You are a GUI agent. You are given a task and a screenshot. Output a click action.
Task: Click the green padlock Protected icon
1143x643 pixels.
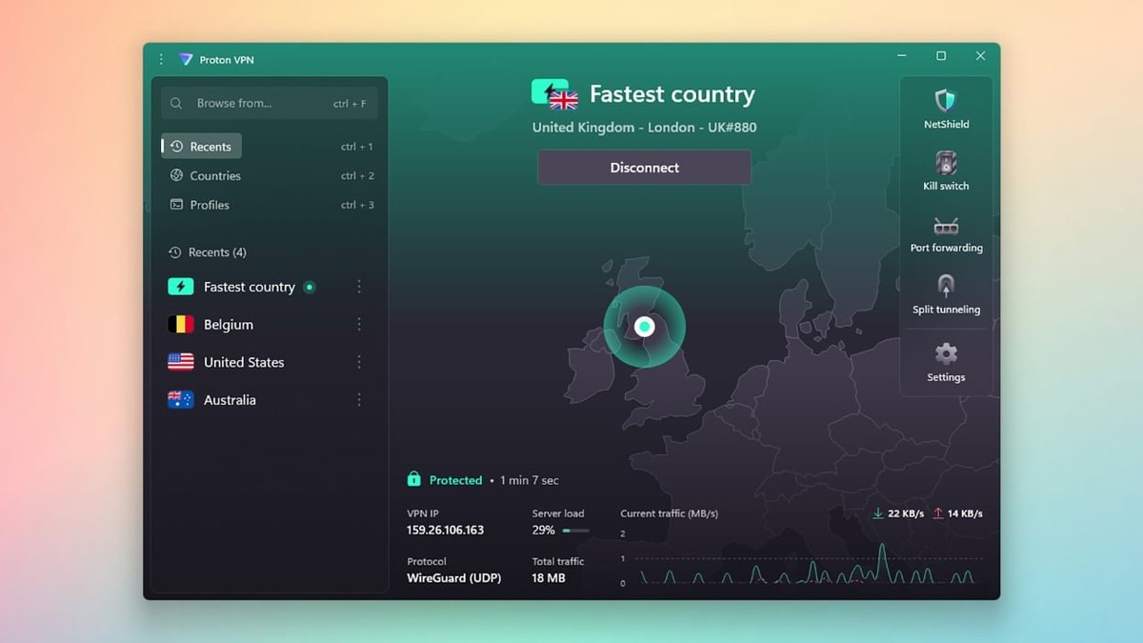click(x=414, y=479)
